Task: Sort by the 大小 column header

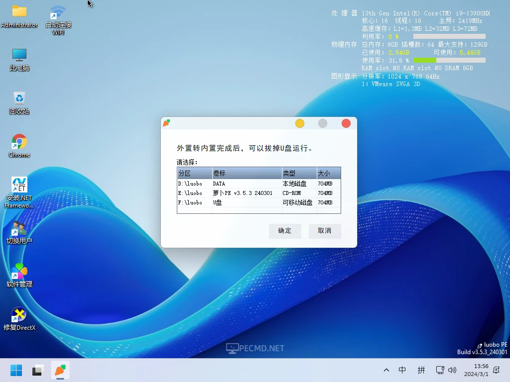Action: pos(329,173)
